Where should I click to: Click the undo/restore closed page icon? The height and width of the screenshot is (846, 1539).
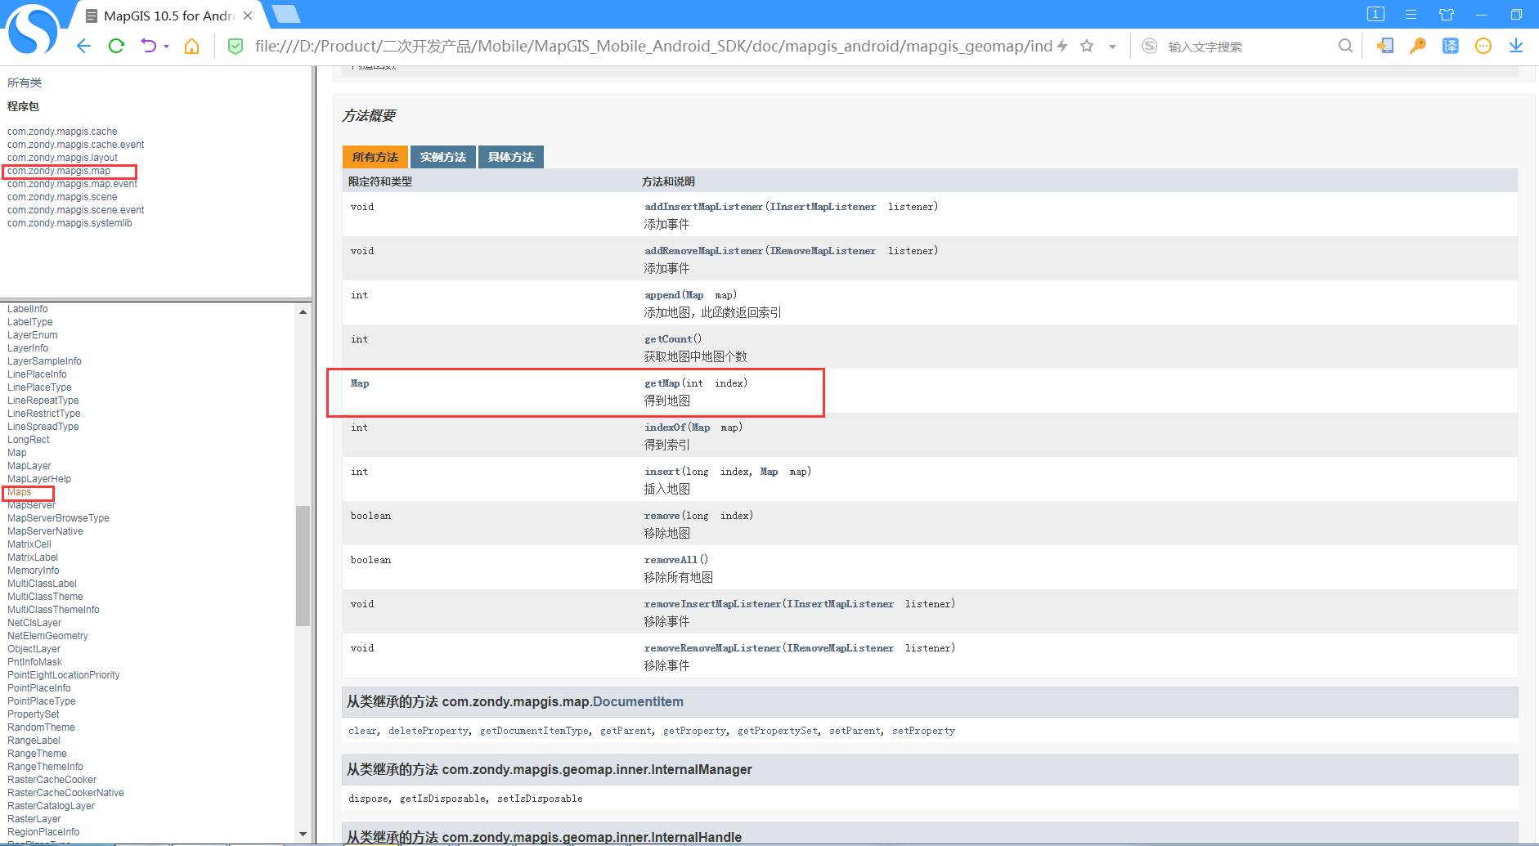148,46
